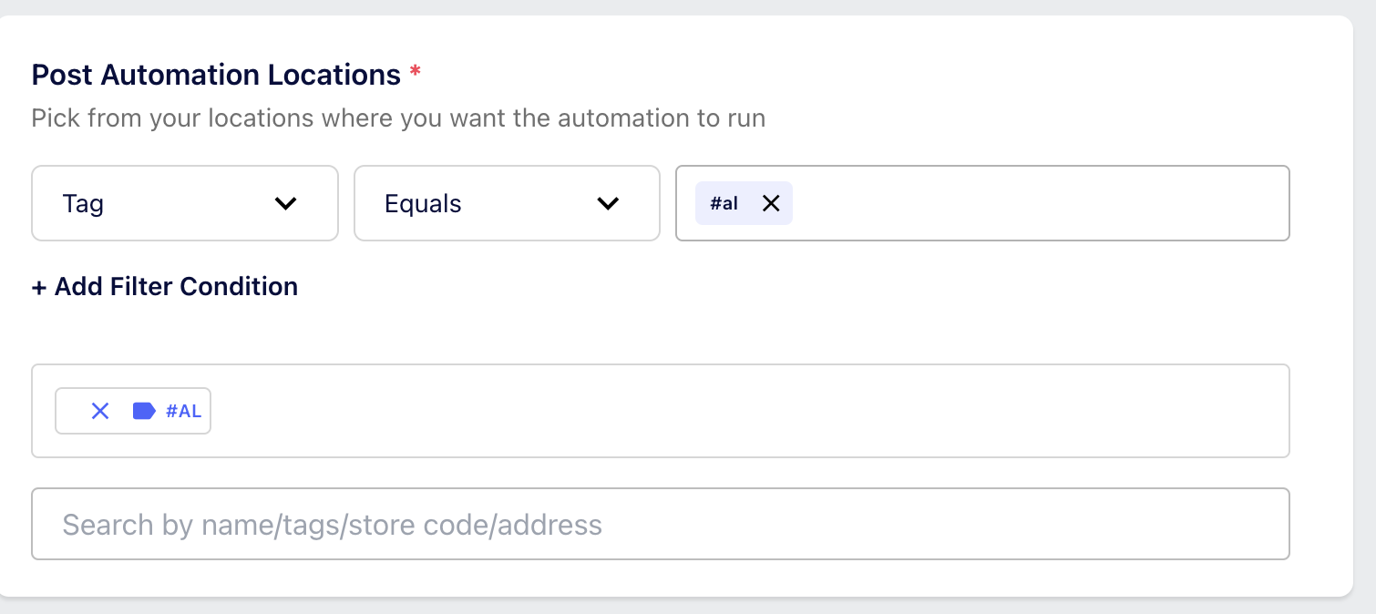Add a new filter condition
Viewport: 1376px width, 614px height.
[165, 287]
